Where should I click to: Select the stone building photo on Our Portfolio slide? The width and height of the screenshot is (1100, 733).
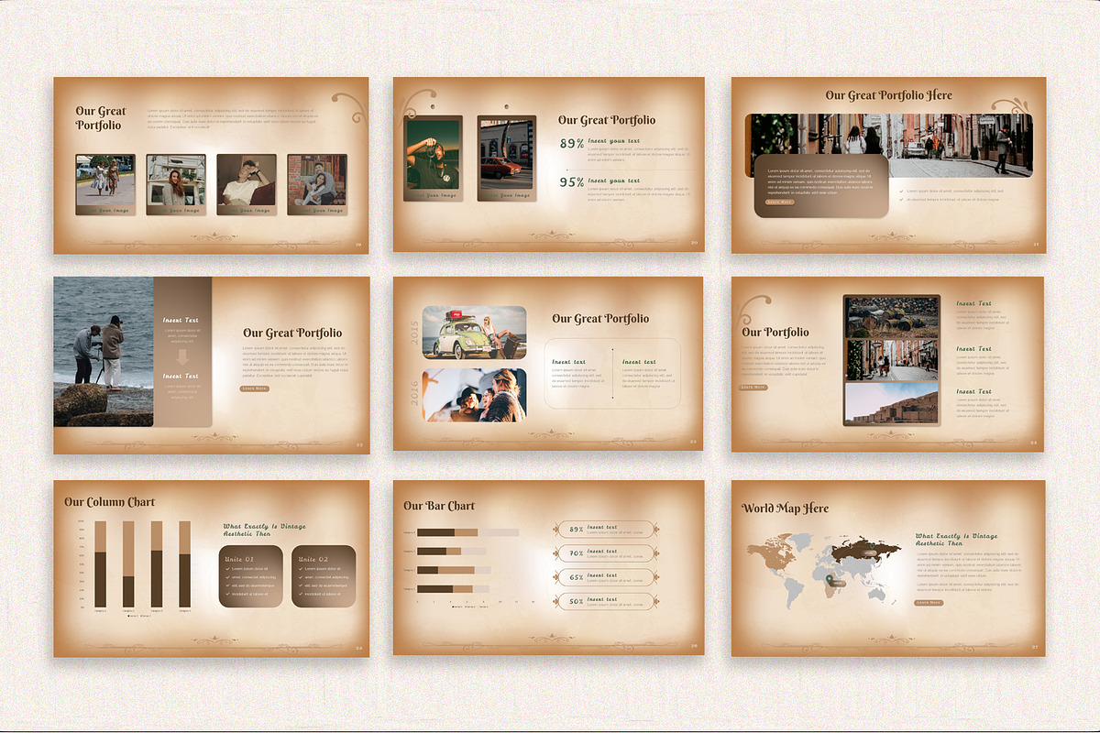892,402
